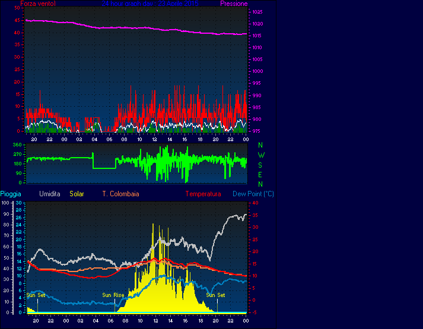Screen dimensions: 423x329
Task: Click the compass letter "E"
Action: pyautogui.click(x=260, y=175)
